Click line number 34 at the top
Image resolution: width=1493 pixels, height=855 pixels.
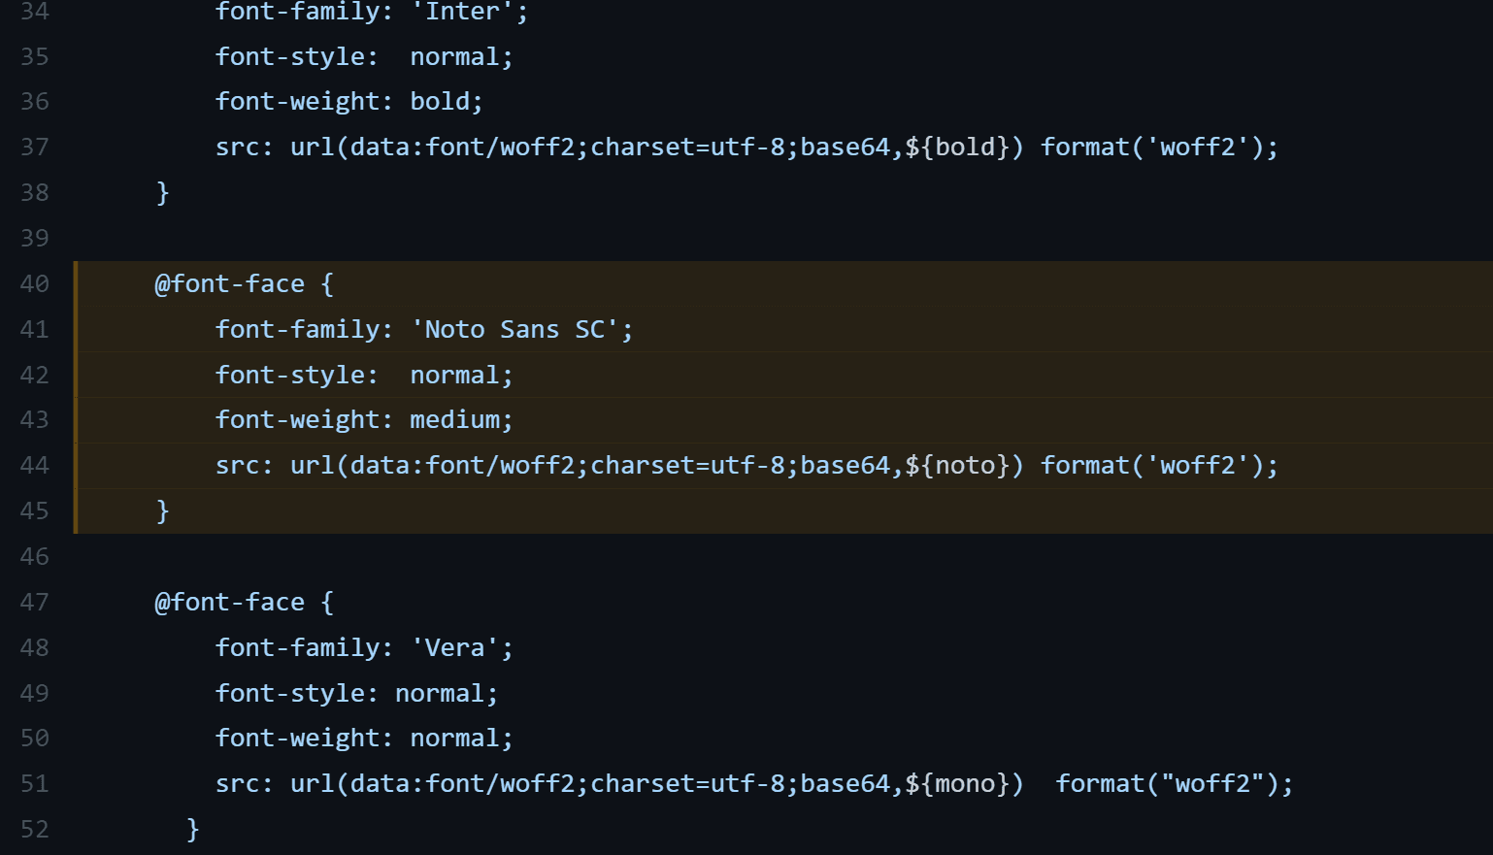[35, 12]
